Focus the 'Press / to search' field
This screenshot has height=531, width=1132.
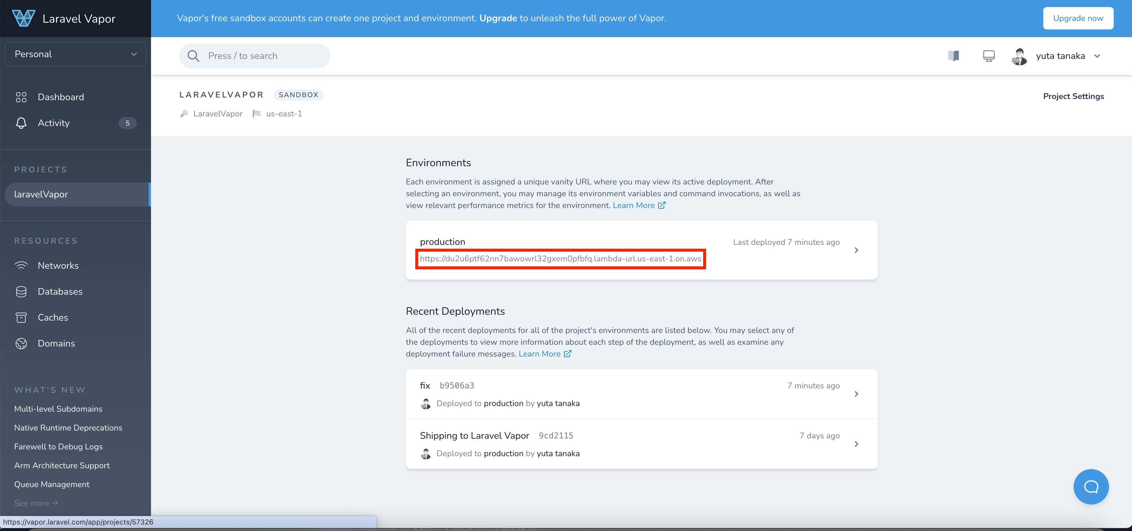click(x=255, y=56)
